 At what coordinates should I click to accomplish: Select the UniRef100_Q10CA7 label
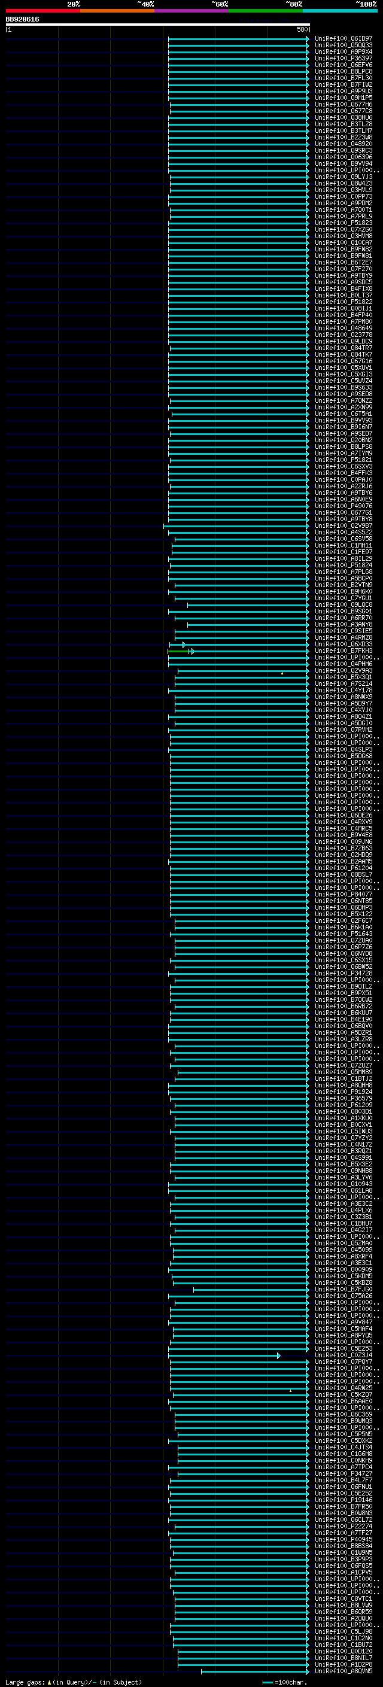click(344, 242)
